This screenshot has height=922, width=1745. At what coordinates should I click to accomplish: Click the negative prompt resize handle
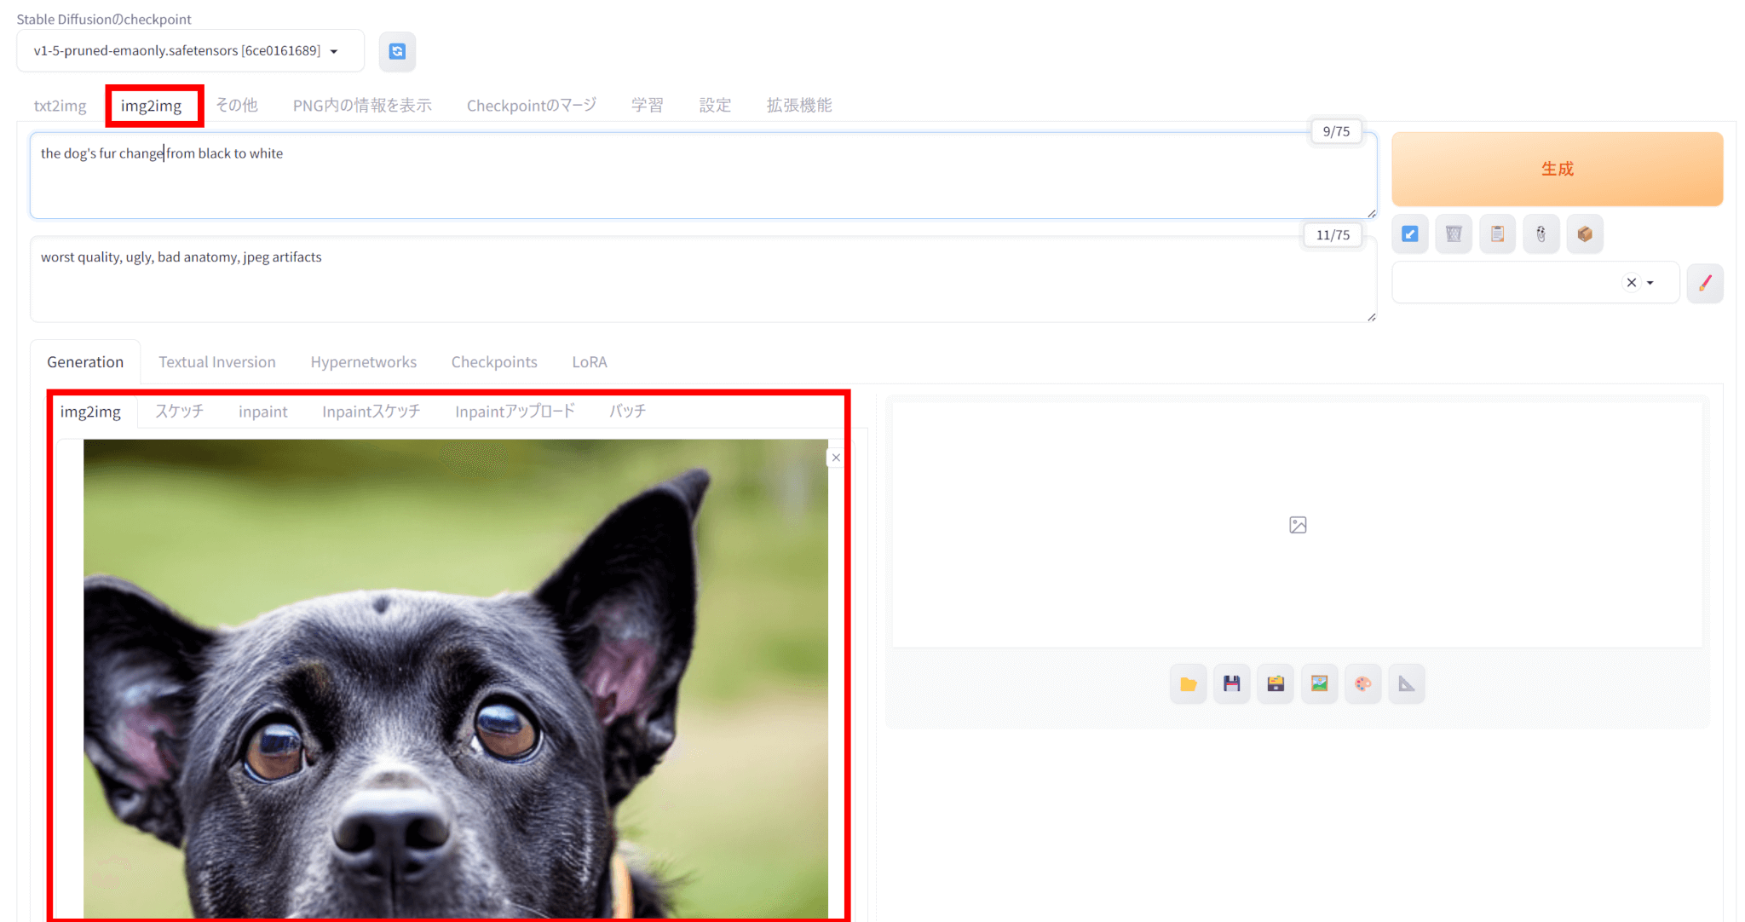(x=1371, y=317)
